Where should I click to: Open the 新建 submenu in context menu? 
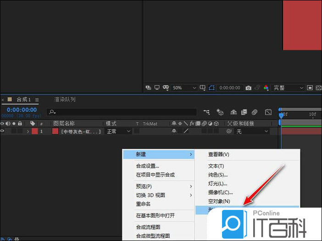(x=159, y=155)
